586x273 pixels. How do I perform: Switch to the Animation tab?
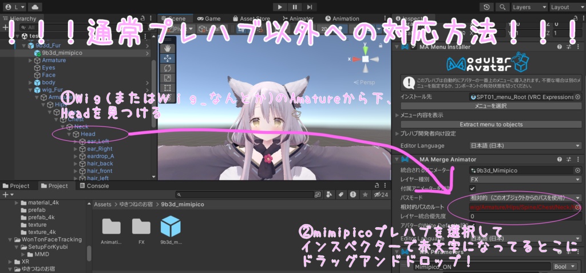click(x=342, y=18)
